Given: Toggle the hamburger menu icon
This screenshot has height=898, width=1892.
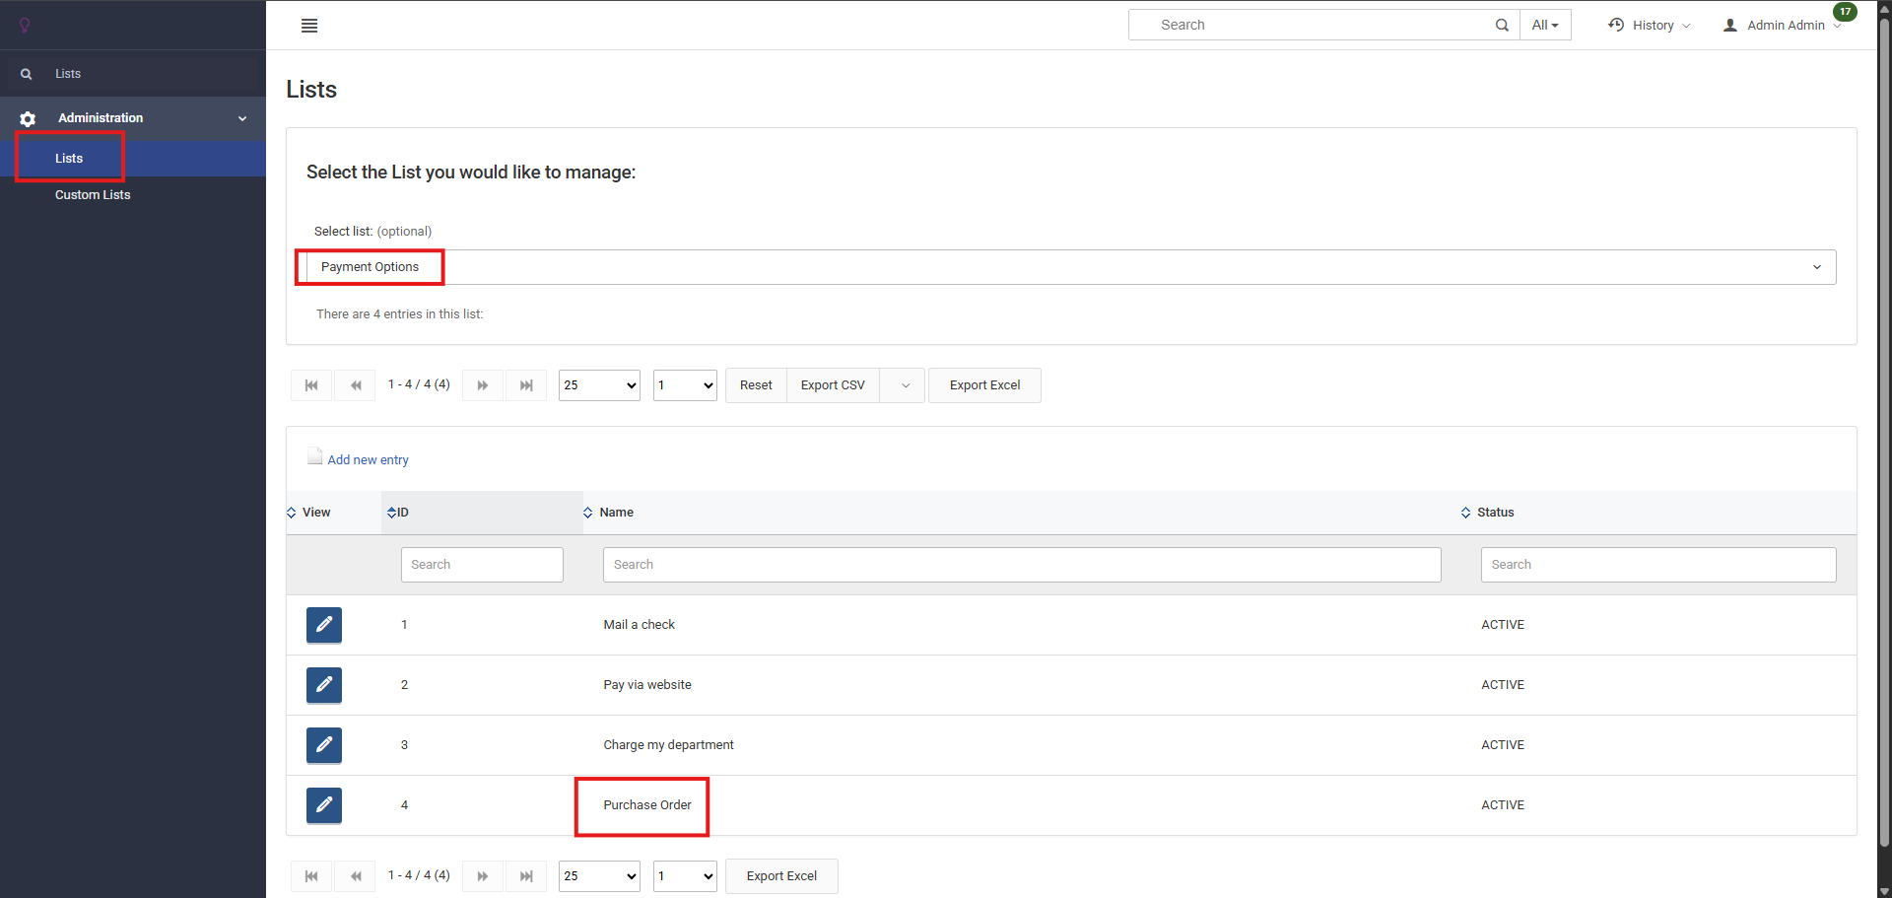Looking at the screenshot, I should pos(309,26).
